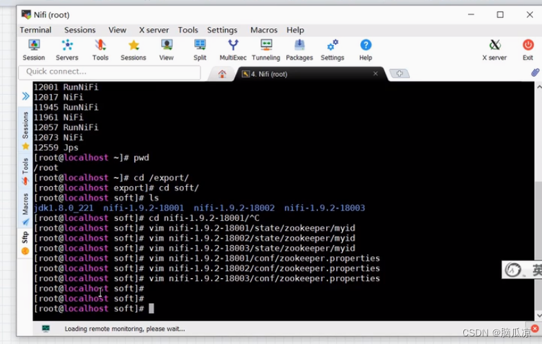Open the Sessions star toolbar icon
Screen dimensions: 542x344
pyautogui.click(x=133, y=50)
